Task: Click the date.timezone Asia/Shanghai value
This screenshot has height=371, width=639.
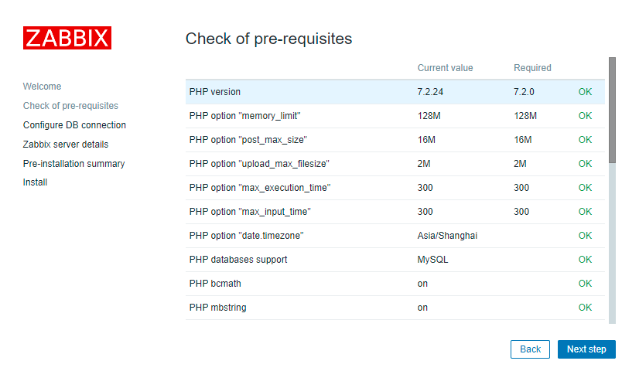Action: point(447,236)
